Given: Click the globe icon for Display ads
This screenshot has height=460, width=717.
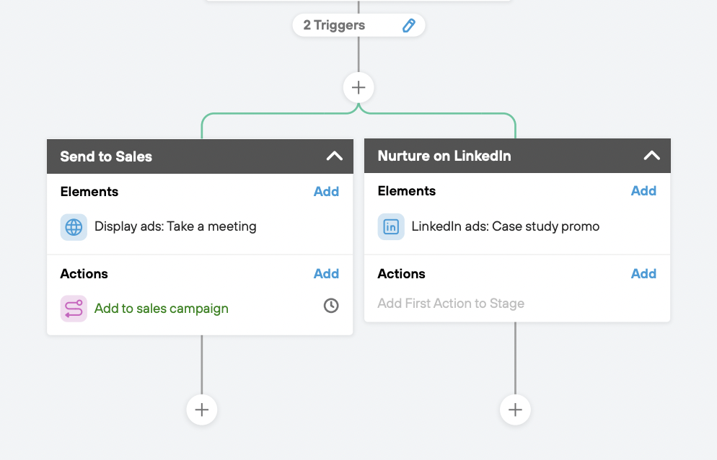Looking at the screenshot, I should coord(74,227).
